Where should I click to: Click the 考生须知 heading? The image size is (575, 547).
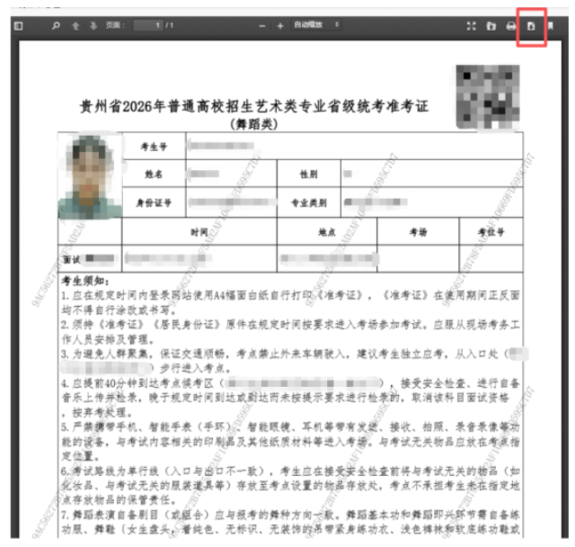click(84, 281)
